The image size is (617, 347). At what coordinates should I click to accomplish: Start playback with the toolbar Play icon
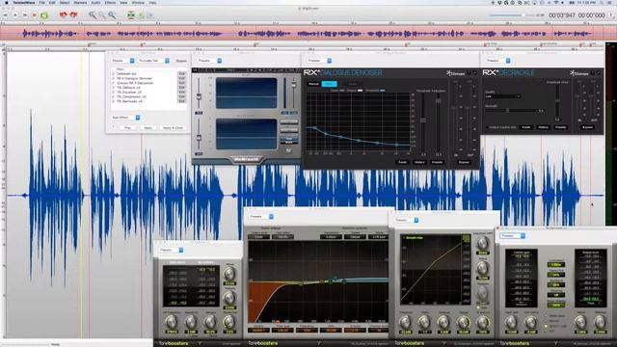point(15,15)
